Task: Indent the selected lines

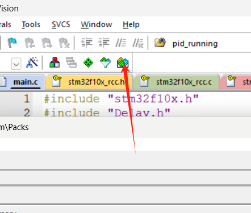Action: coord(87,43)
